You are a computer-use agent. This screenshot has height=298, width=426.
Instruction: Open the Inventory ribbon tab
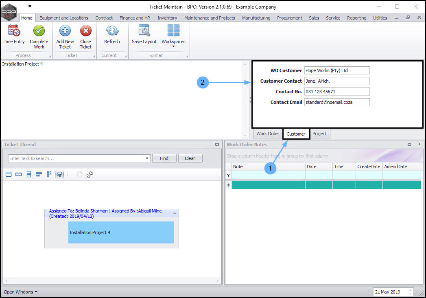pos(167,18)
